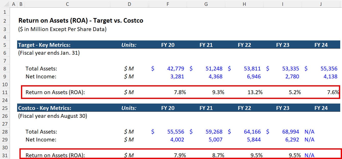Click Target's 13.2% ROA cell
Screen dimensions: 342x159
[255, 92]
